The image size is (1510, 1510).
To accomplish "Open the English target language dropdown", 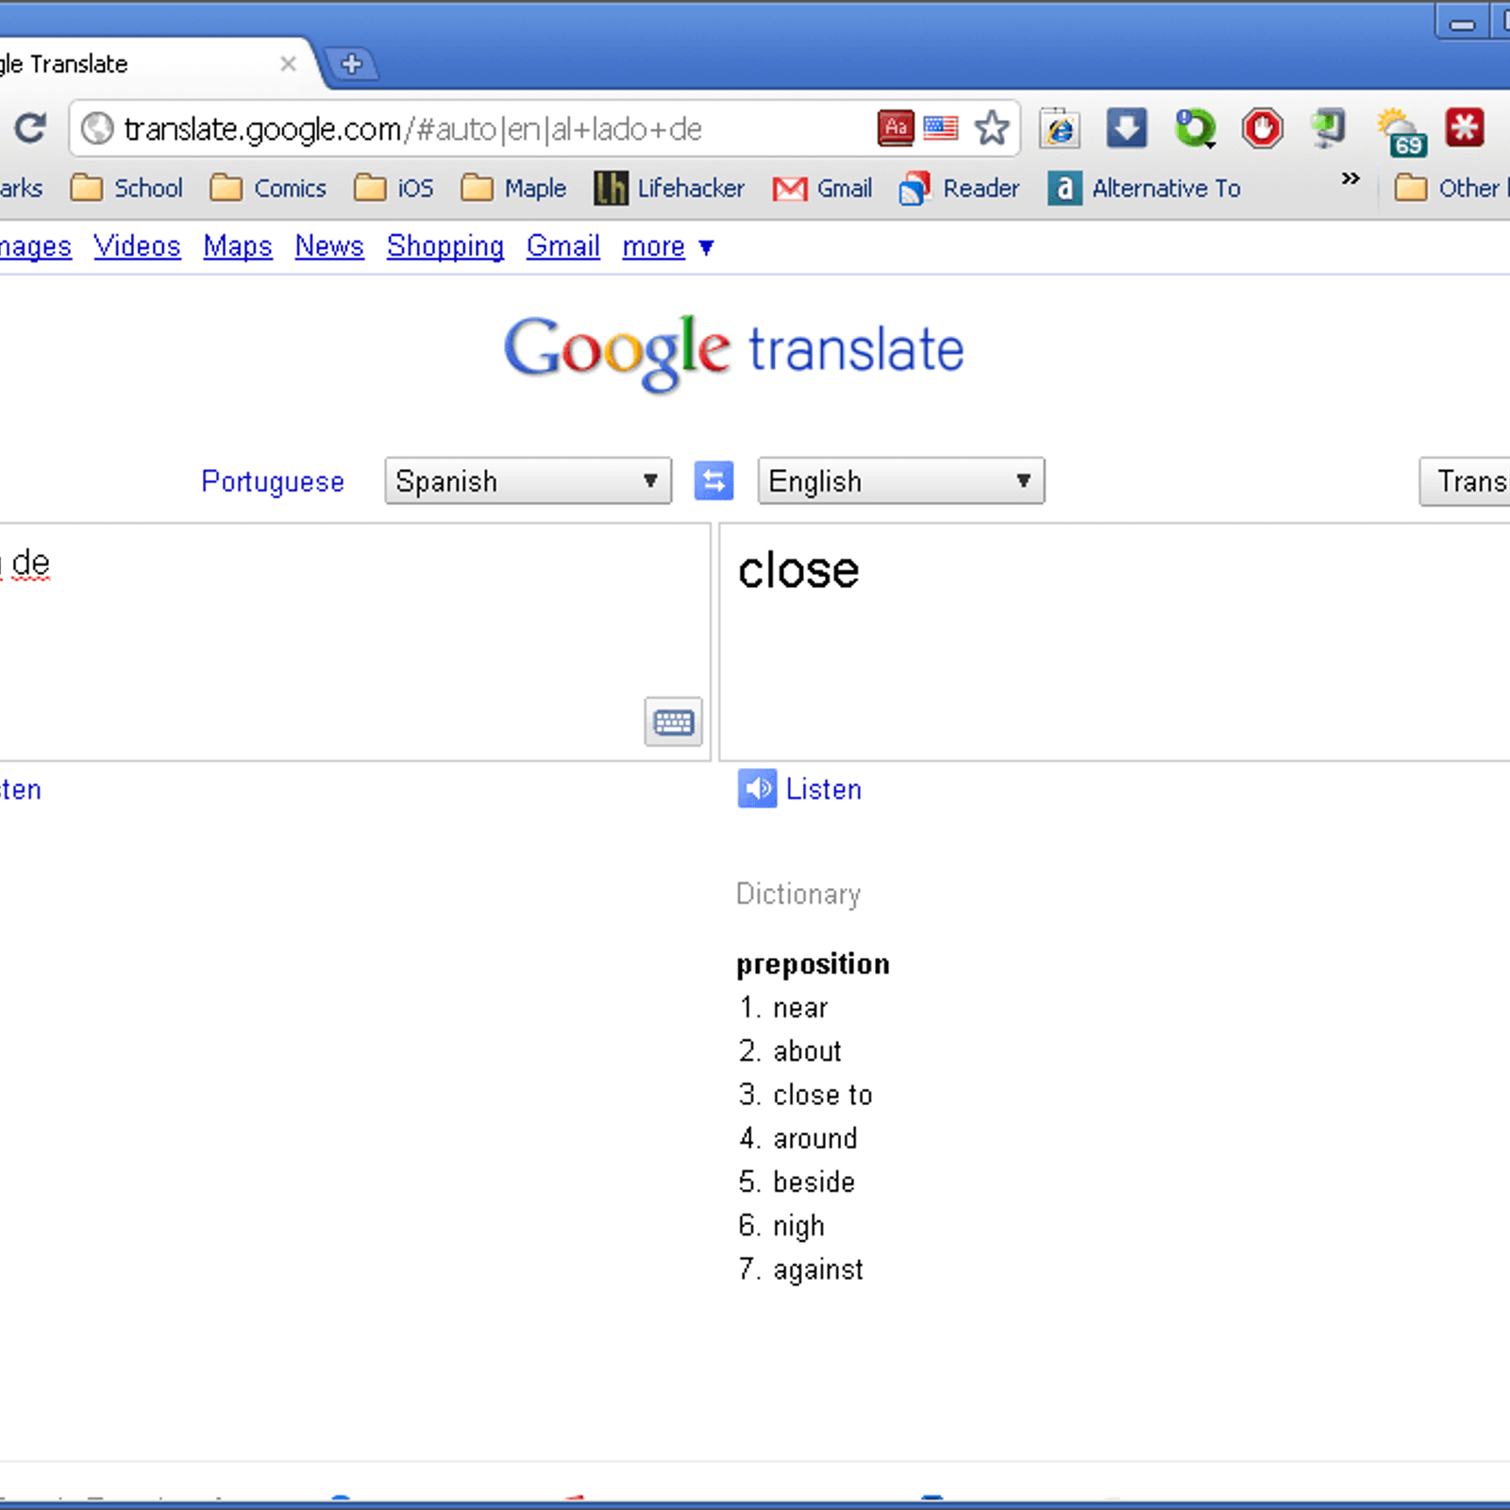I will [900, 480].
